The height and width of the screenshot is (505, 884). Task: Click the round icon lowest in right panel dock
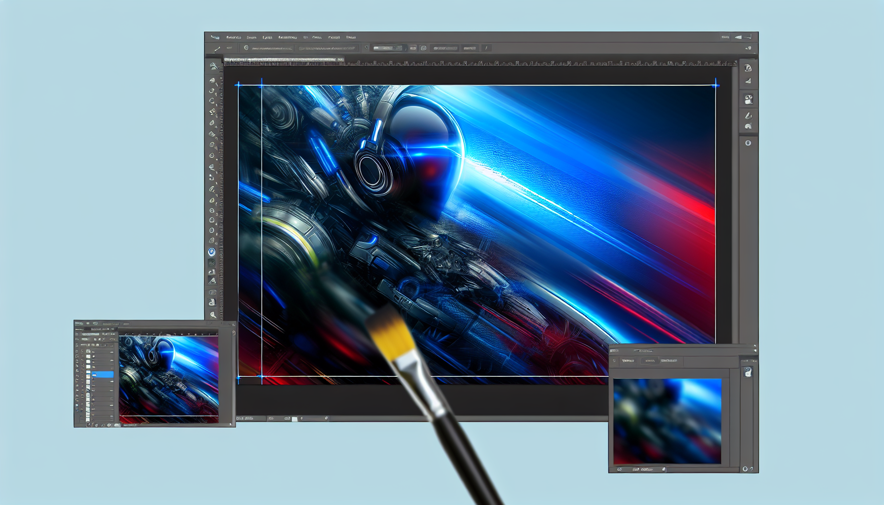[748, 143]
